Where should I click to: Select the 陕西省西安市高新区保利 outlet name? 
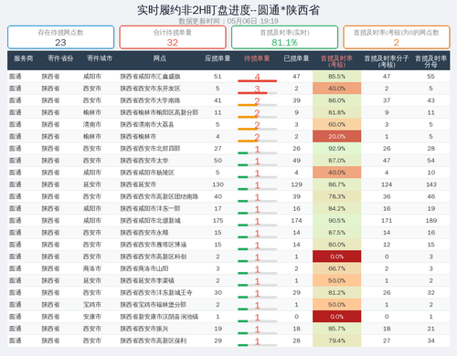coord(154,340)
